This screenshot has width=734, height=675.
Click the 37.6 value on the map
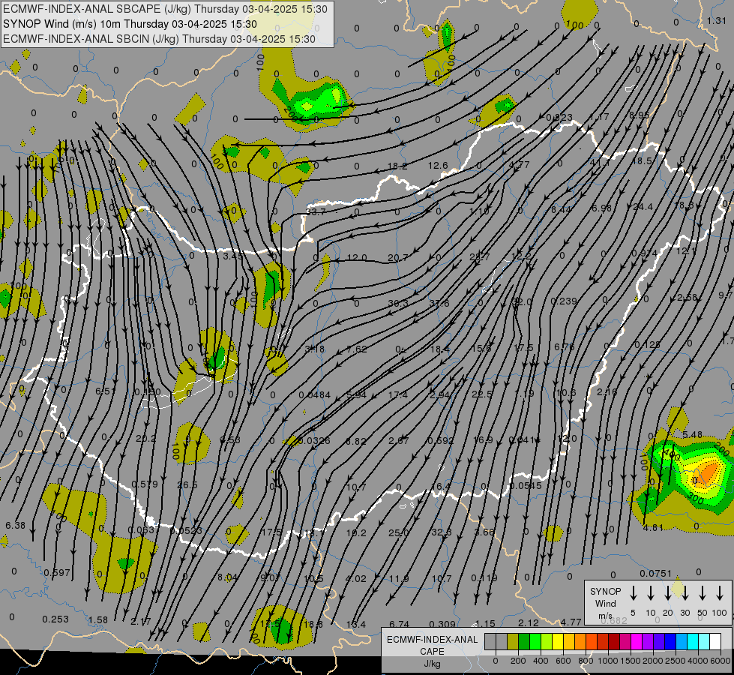[439, 304]
